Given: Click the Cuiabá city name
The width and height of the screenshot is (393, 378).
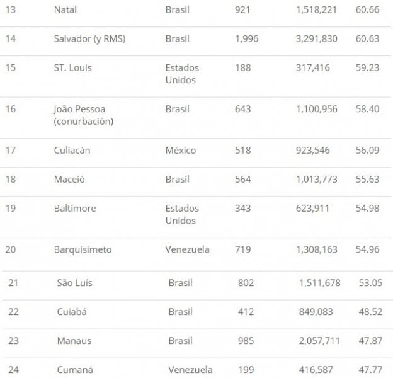Looking at the screenshot, I should point(72,312).
